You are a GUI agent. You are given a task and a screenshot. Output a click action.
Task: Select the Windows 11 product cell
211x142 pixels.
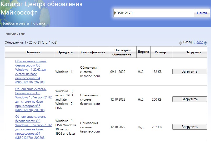pyautogui.click(x=64, y=72)
